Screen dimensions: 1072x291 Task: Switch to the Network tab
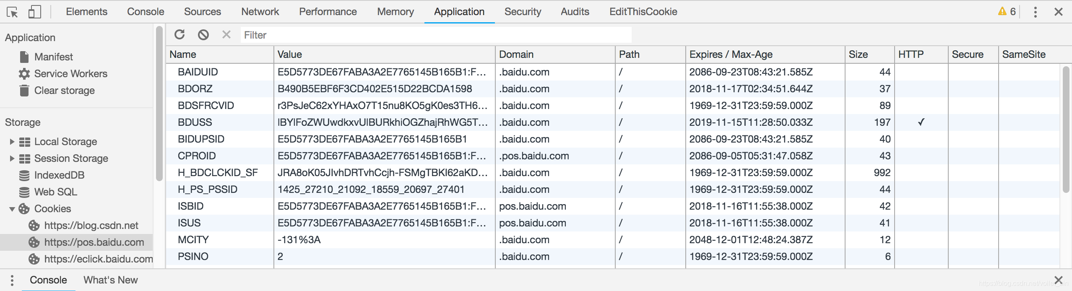click(260, 12)
